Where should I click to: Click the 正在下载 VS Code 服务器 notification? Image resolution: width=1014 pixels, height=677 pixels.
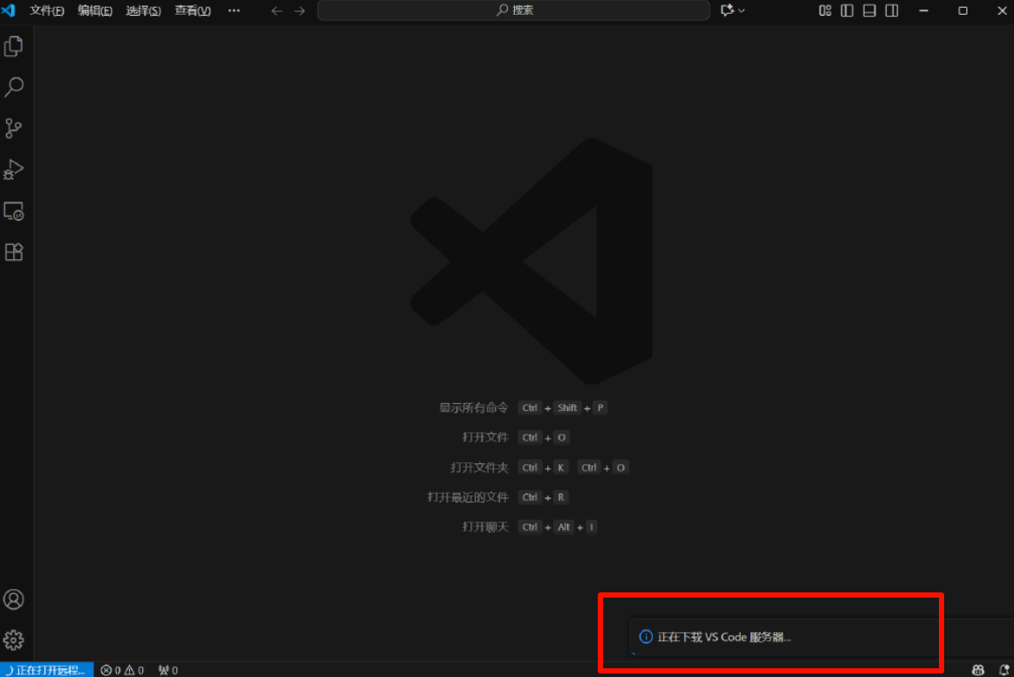821,637
